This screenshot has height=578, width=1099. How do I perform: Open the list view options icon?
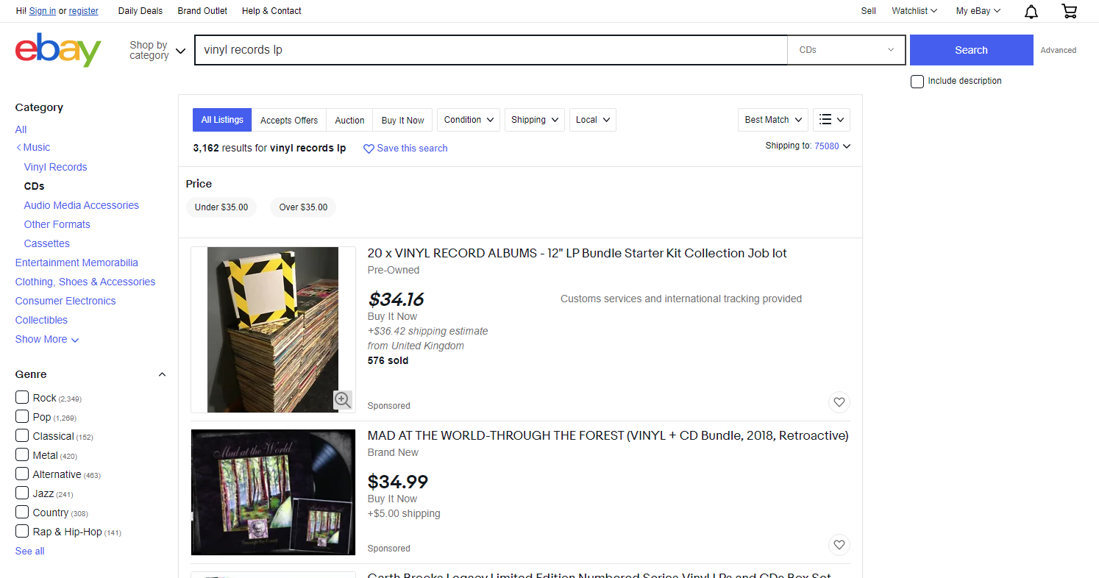[832, 120]
